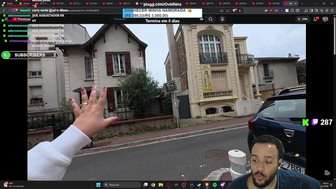Switch to Brave browser in the taskbar
The width and height of the screenshot is (336, 189).
coord(207,185)
